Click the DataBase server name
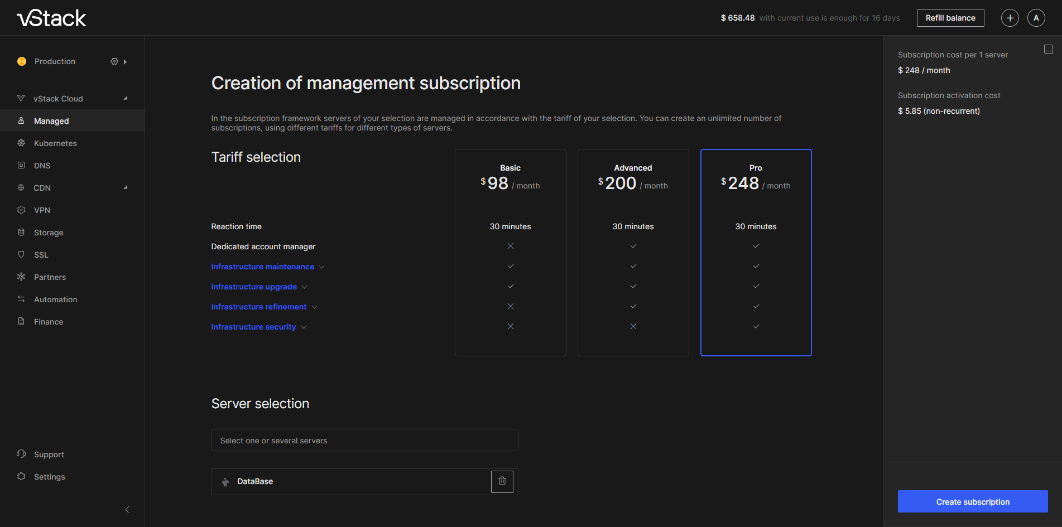The width and height of the screenshot is (1062, 527). coord(255,481)
